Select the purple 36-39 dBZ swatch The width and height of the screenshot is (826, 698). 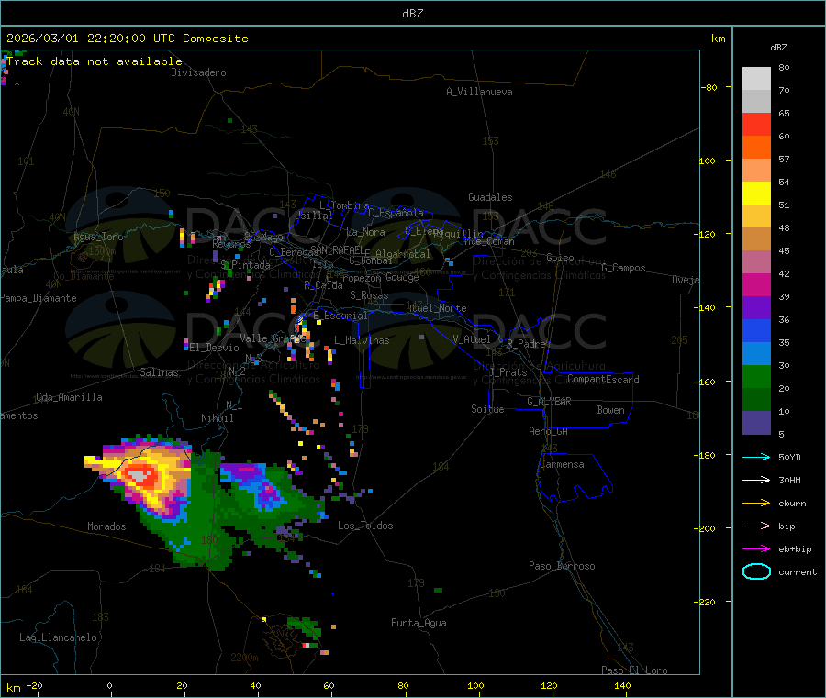[x=756, y=308]
